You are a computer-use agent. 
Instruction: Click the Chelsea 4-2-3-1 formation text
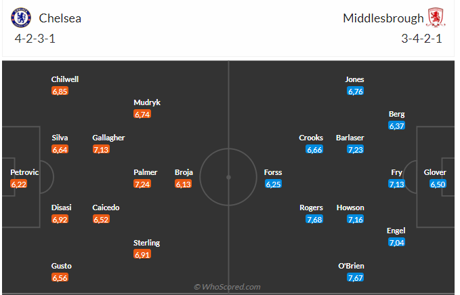(x=35, y=39)
